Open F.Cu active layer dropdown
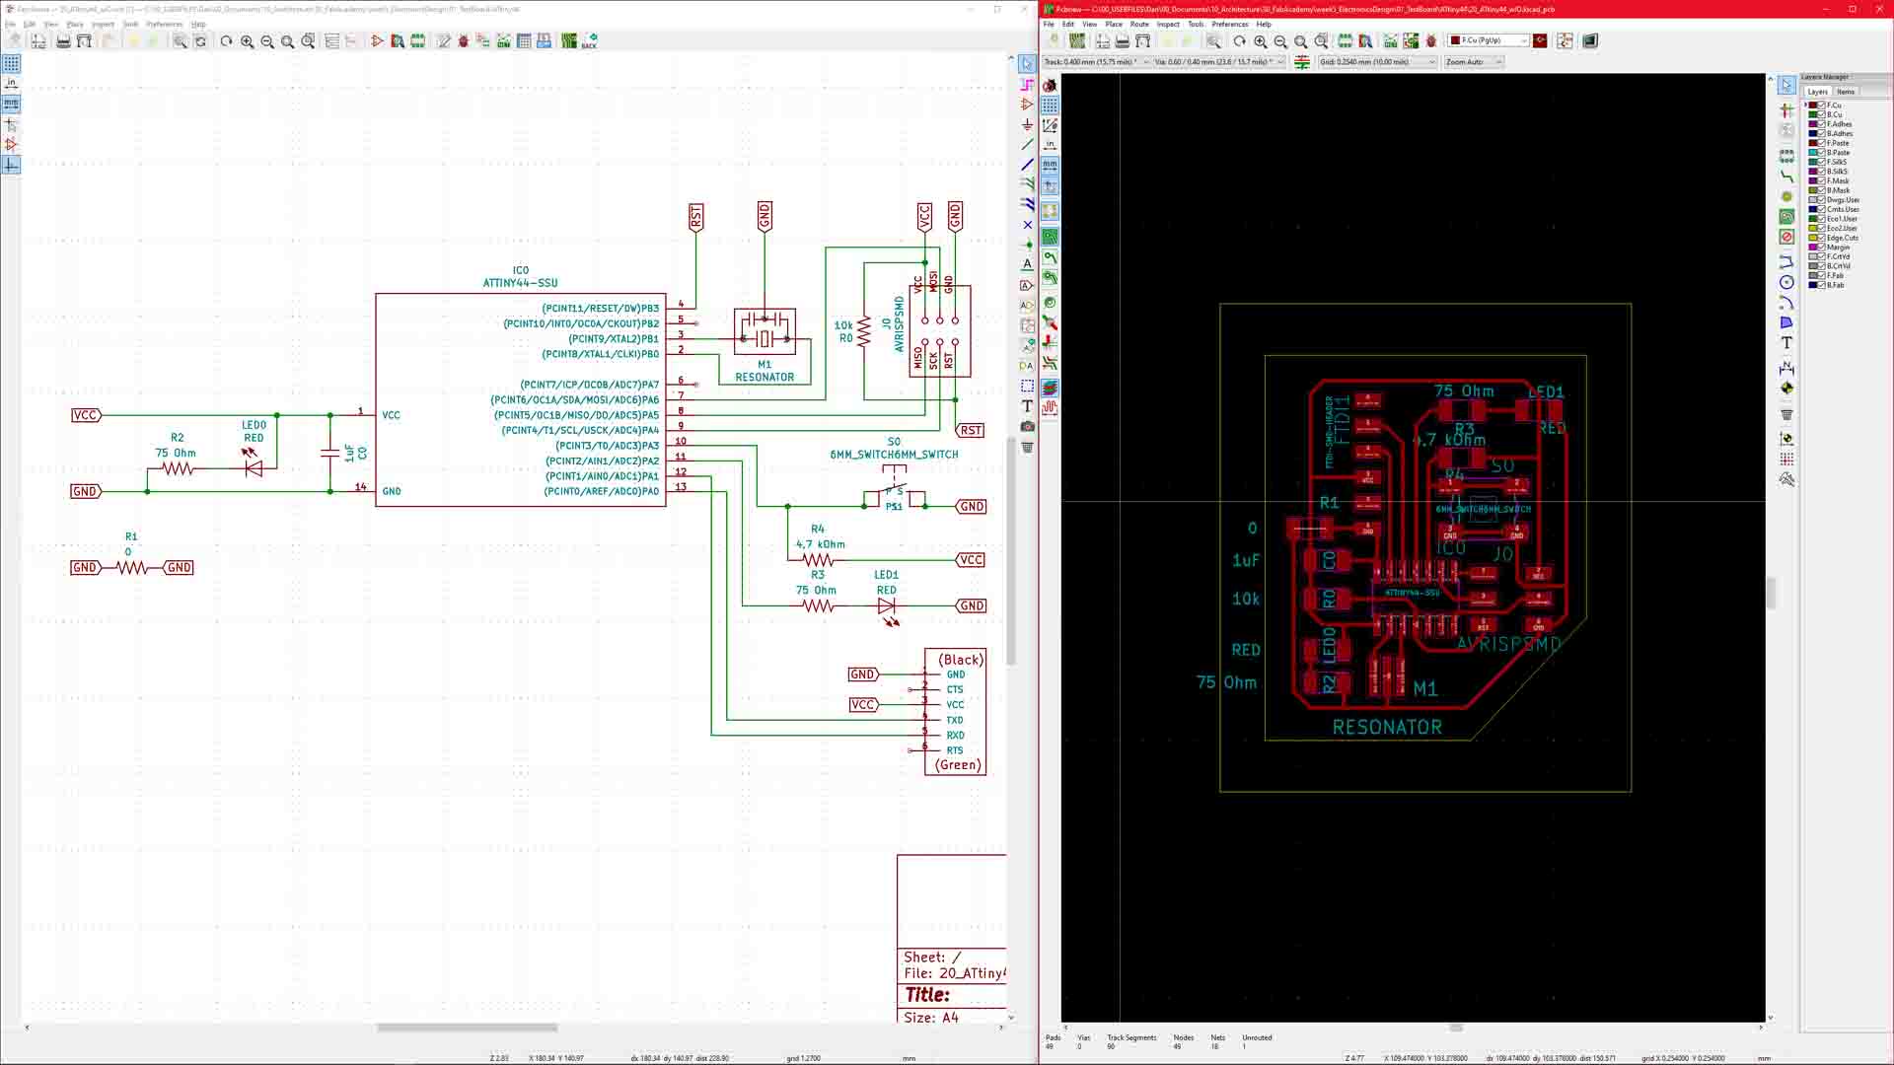Screen dimensions: 1894x1065 [1489, 40]
